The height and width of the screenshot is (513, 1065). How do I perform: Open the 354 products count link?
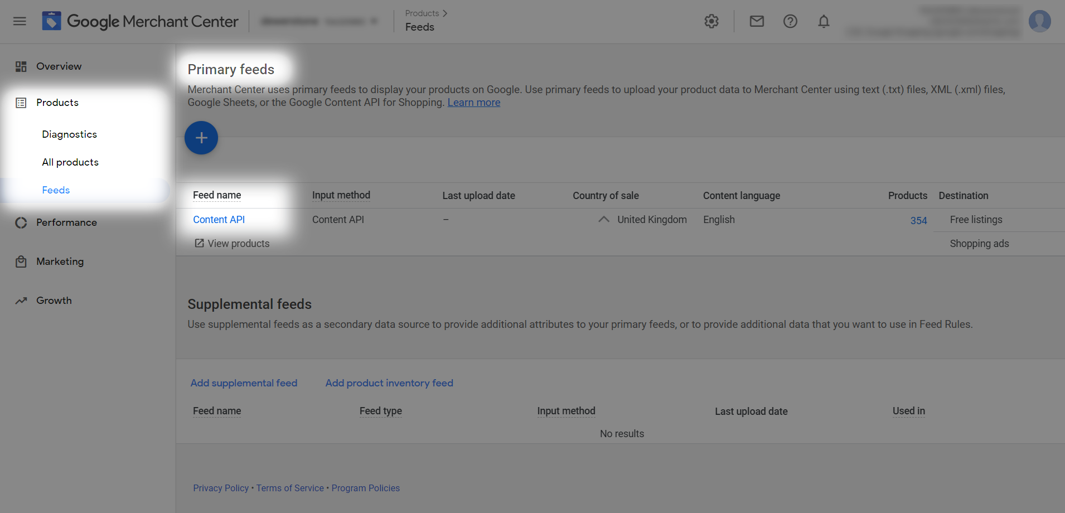click(919, 220)
